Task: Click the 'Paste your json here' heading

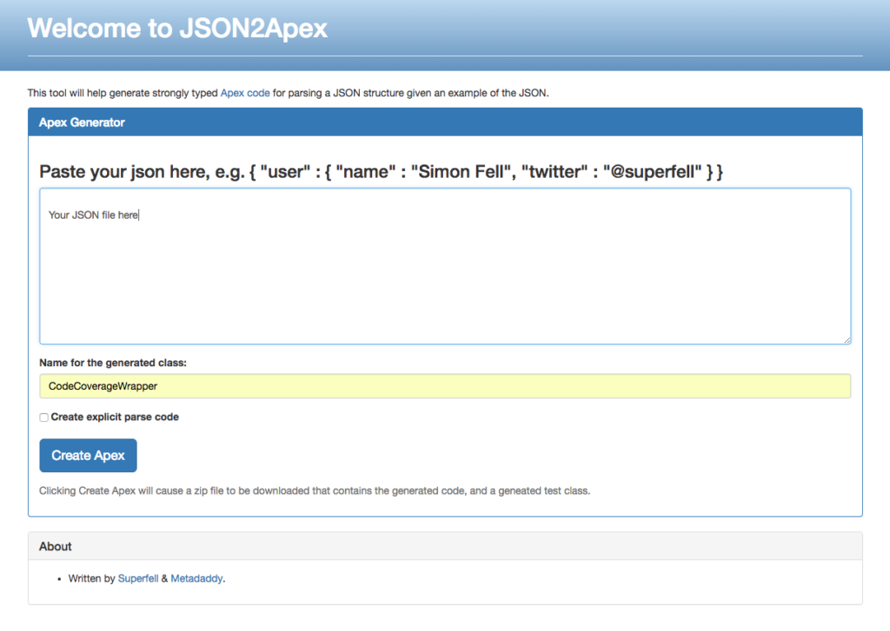Action: pos(381,172)
